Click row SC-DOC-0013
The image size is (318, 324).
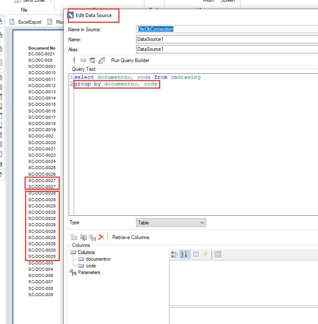[42, 92]
